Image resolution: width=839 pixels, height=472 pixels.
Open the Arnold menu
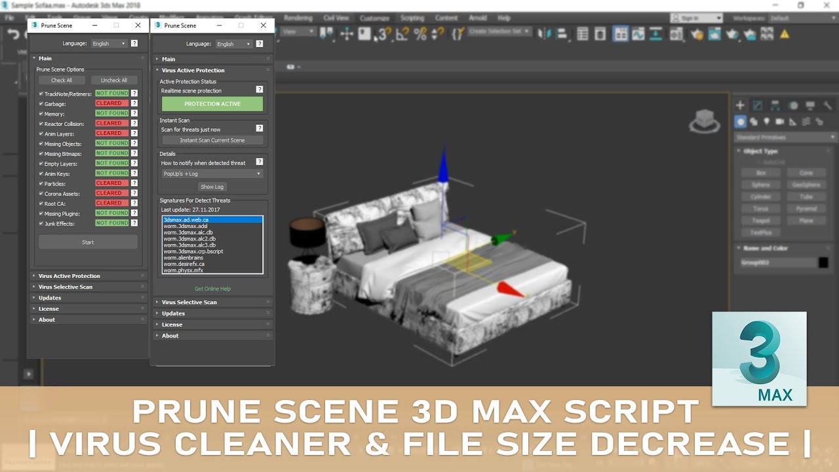(x=478, y=18)
